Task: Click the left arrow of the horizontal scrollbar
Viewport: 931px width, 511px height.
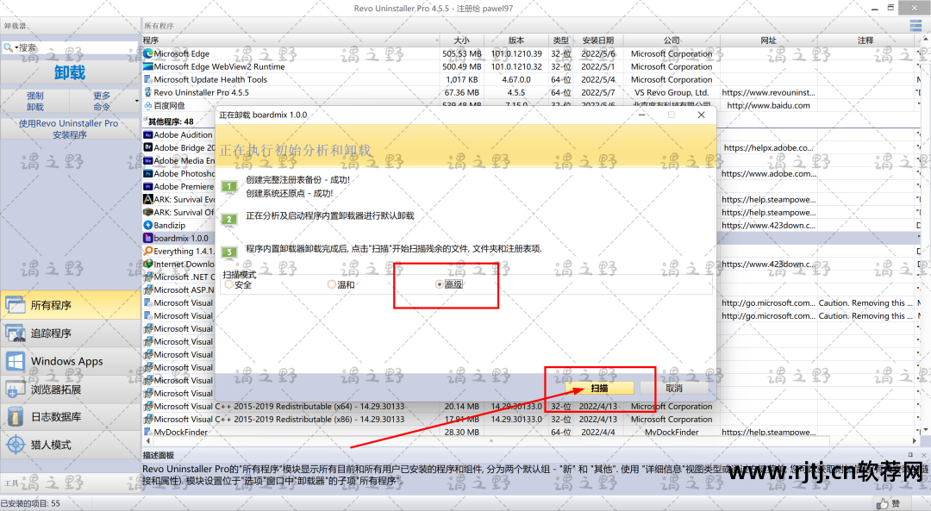Action: coord(147,441)
